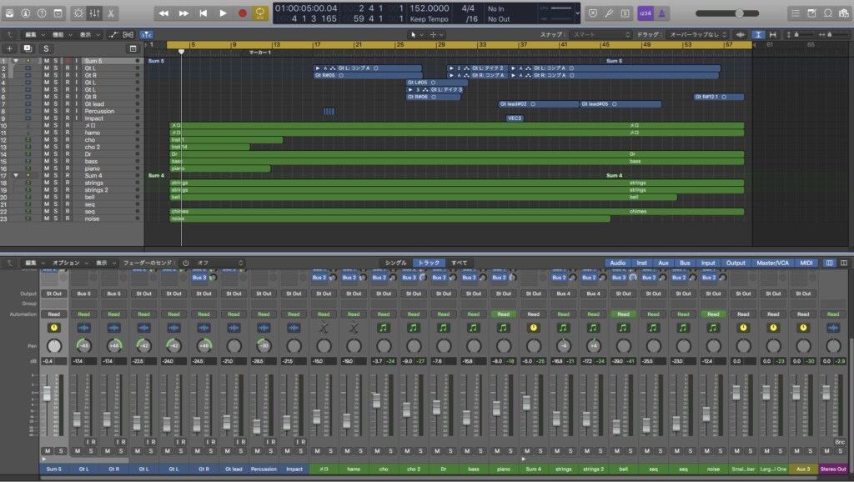The image size is (854, 482).
Task: Open the tracks 表示 menu
Action: [89, 34]
